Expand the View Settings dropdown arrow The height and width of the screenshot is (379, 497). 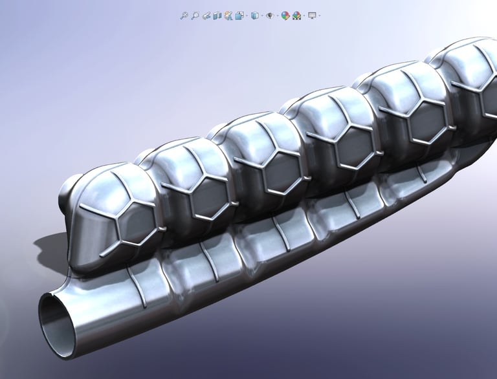(320, 16)
